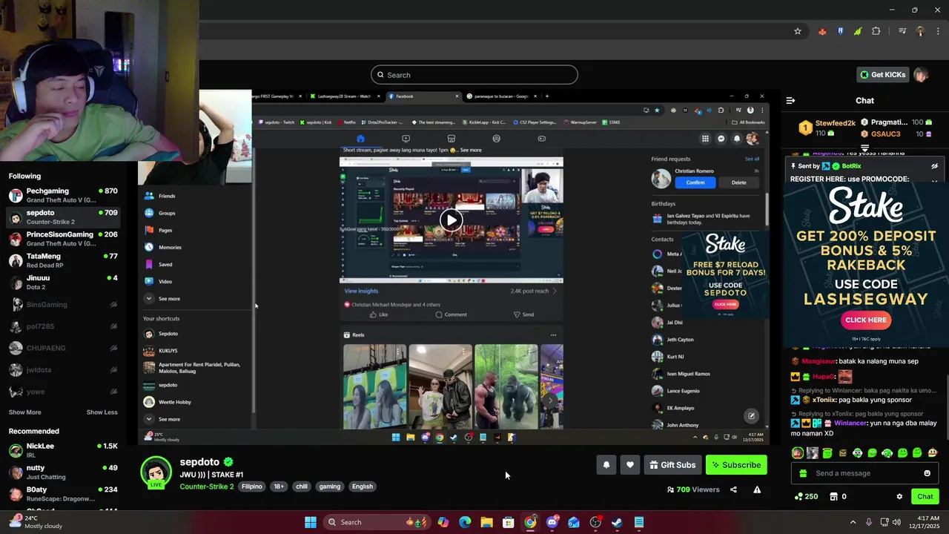
Task: Click the green Chat send button
Action: point(925,496)
